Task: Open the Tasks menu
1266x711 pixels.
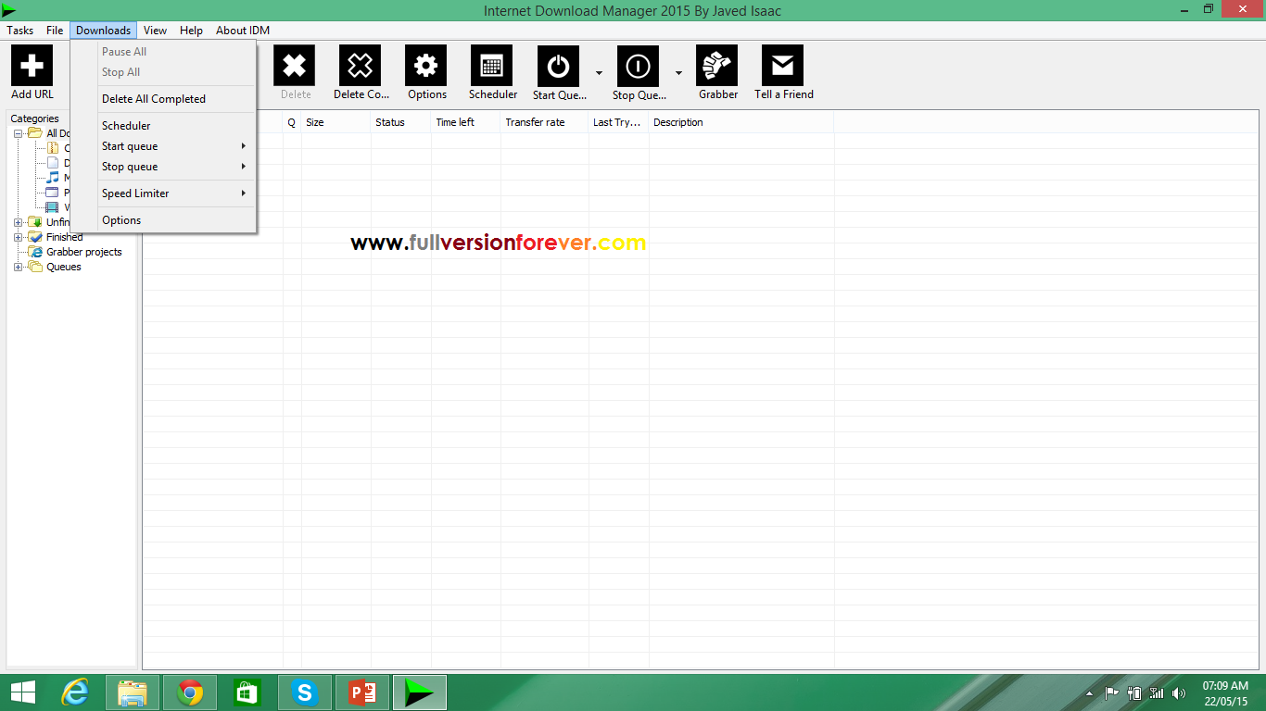Action: [x=20, y=31]
